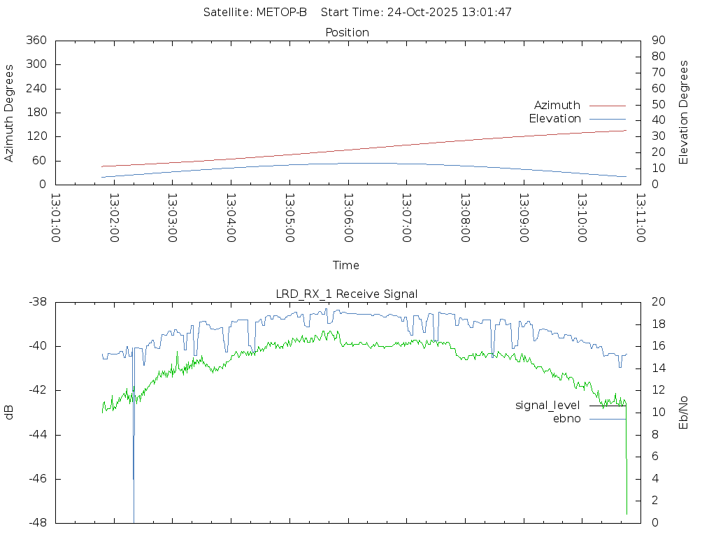Click the Elevation Degrees axis label

[684, 112]
